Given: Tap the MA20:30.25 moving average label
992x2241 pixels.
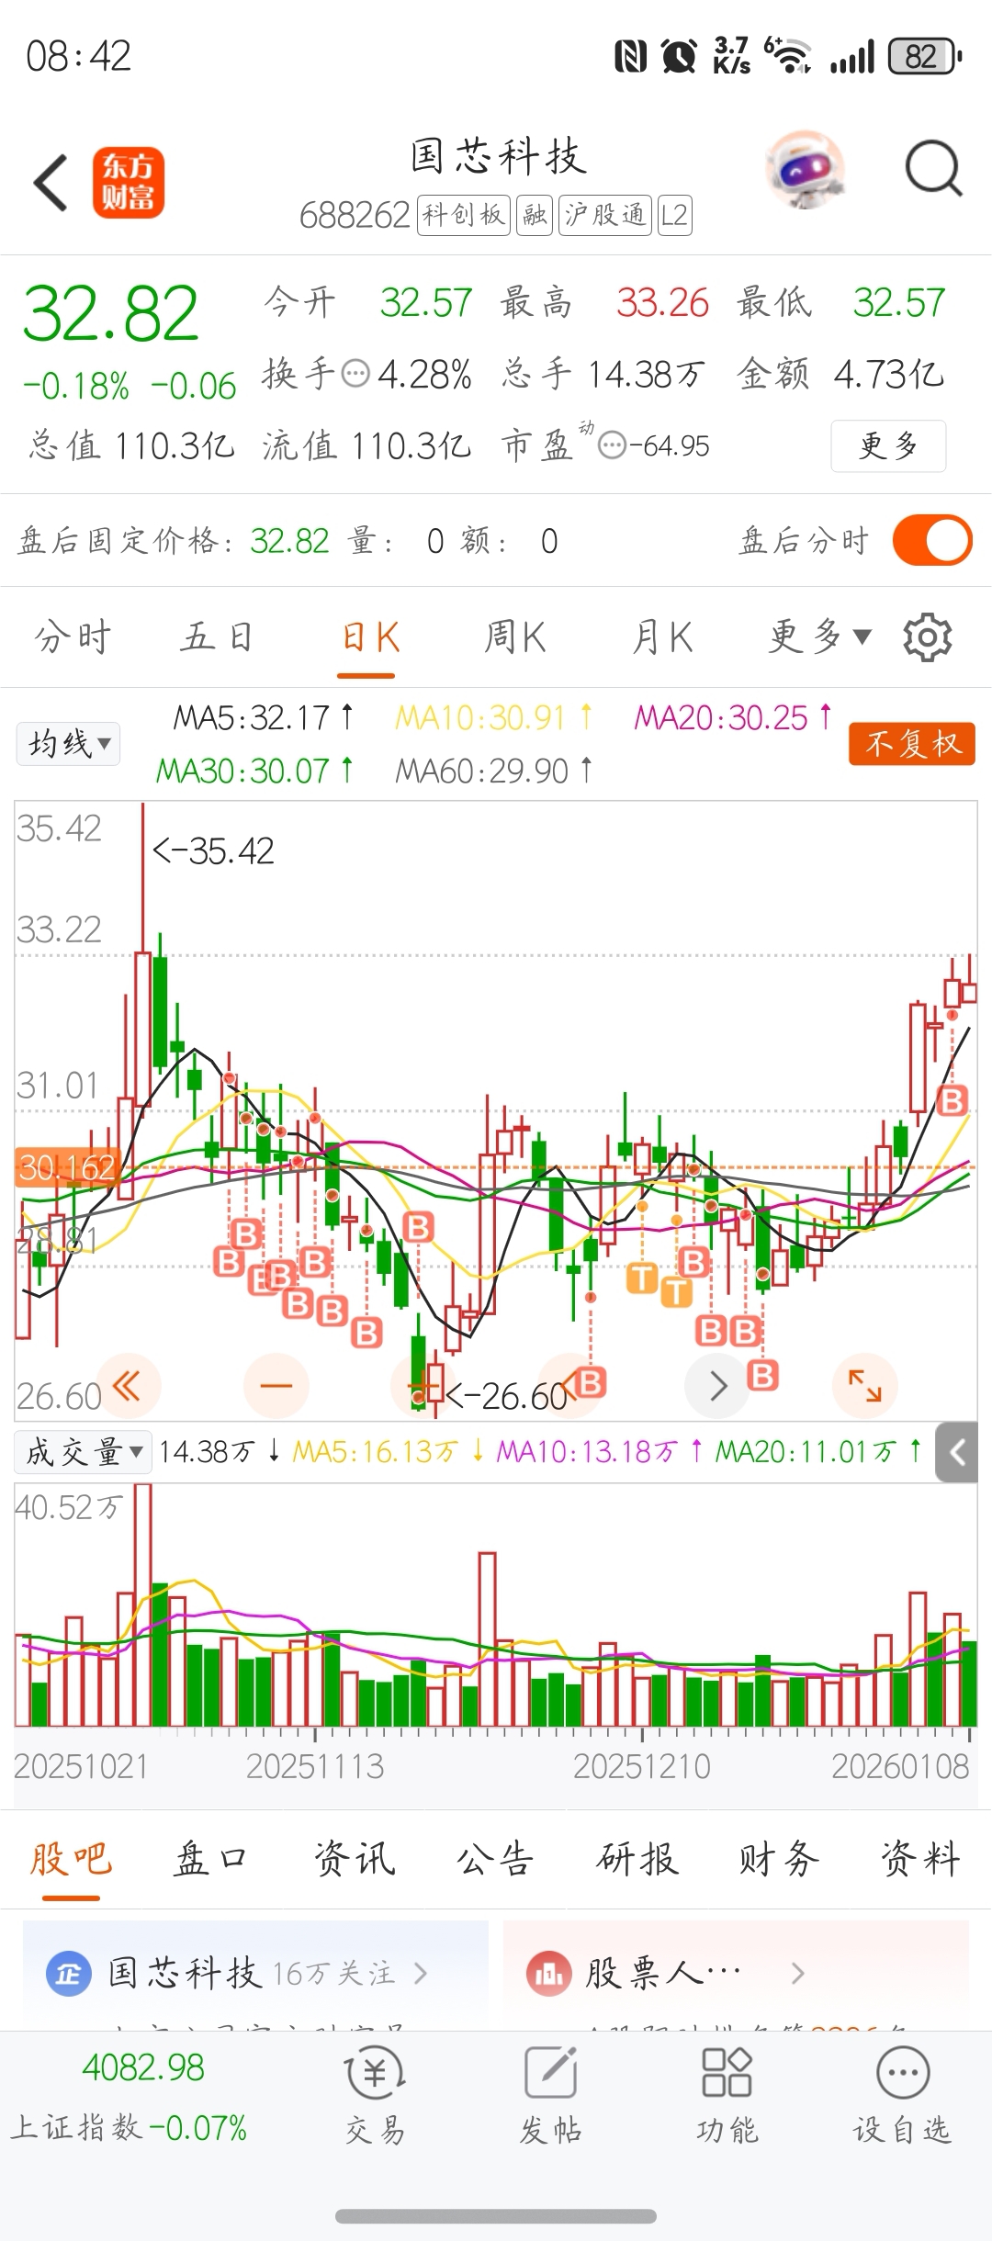Looking at the screenshot, I should [x=733, y=717].
